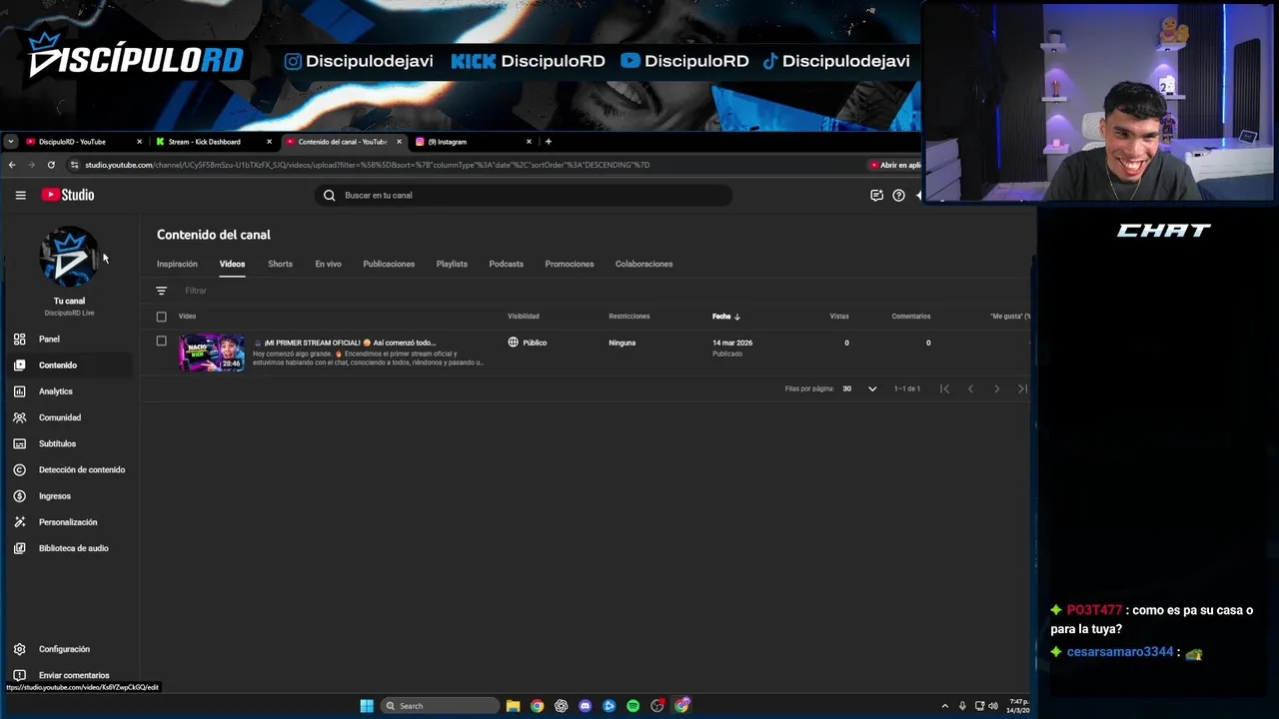Click the Ingresos icon
This screenshot has width=1279, height=719.
[19, 495]
